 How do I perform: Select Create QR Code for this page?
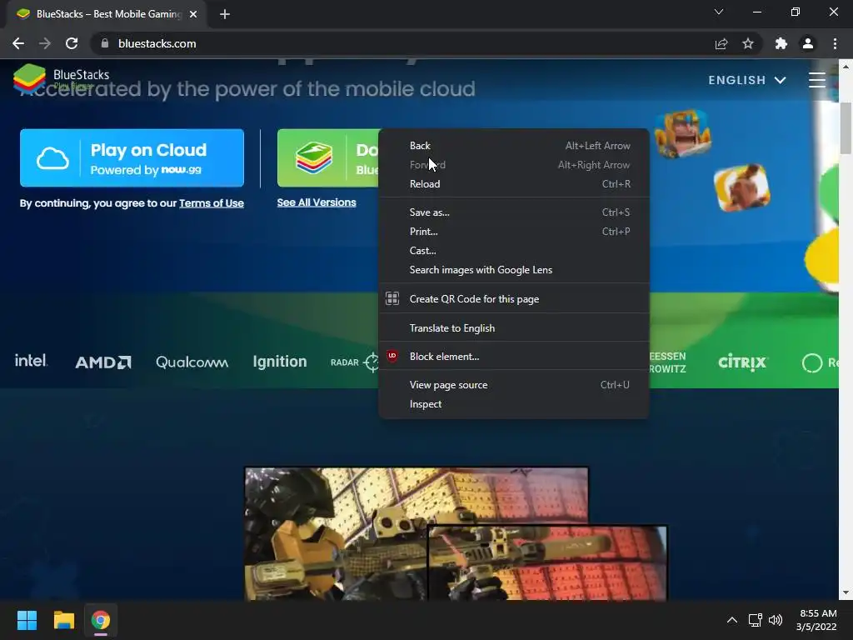point(513,299)
